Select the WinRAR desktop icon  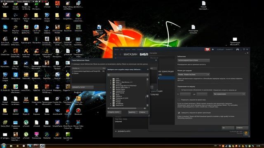[16, 111]
